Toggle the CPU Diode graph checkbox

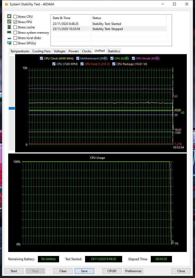[134, 58]
